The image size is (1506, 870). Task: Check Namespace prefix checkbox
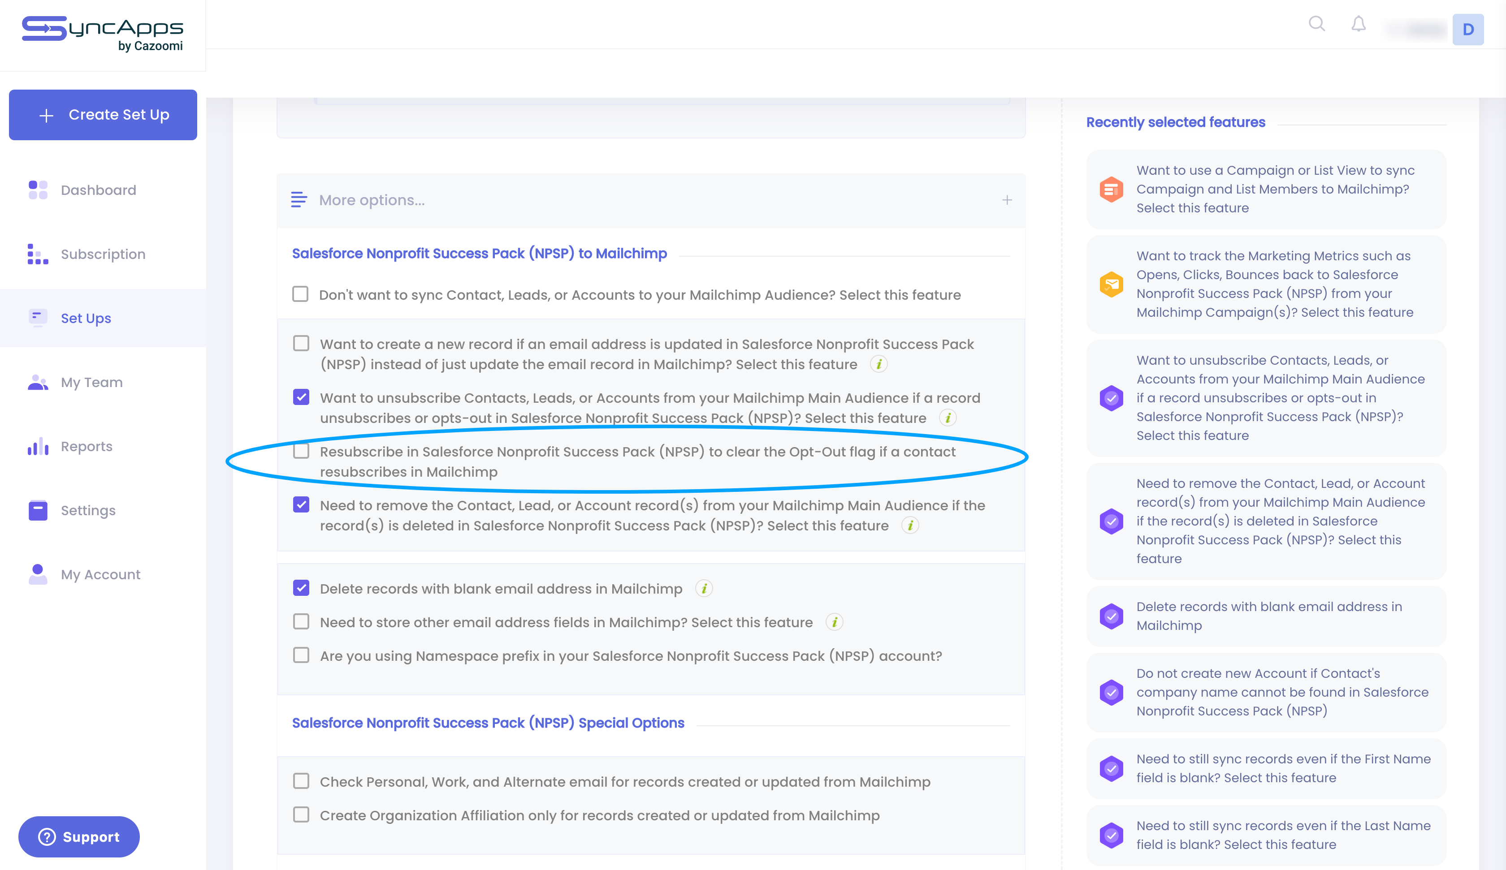(301, 655)
